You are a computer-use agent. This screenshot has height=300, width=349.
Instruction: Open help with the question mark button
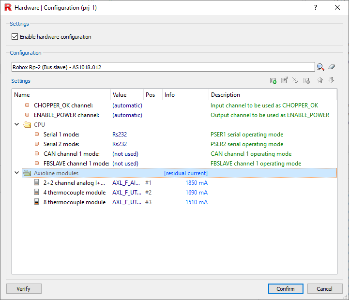[x=316, y=7]
